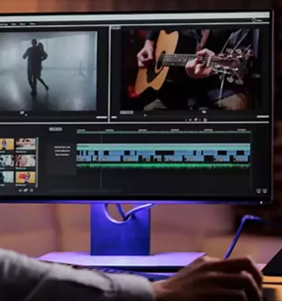The width and height of the screenshot is (282, 301).
Task: Click the media bin vertical scrollbar
Action: tap(37, 162)
